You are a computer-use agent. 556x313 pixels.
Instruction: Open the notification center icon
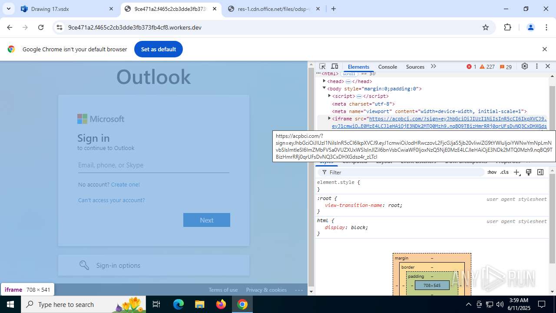click(542, 304)
